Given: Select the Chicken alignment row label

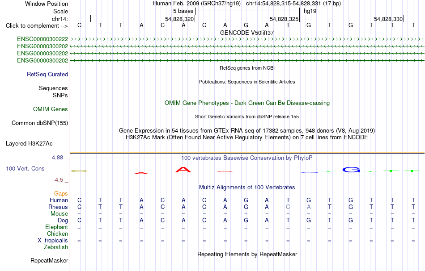Looking at the screenshot, I should (x=57, y=234).
